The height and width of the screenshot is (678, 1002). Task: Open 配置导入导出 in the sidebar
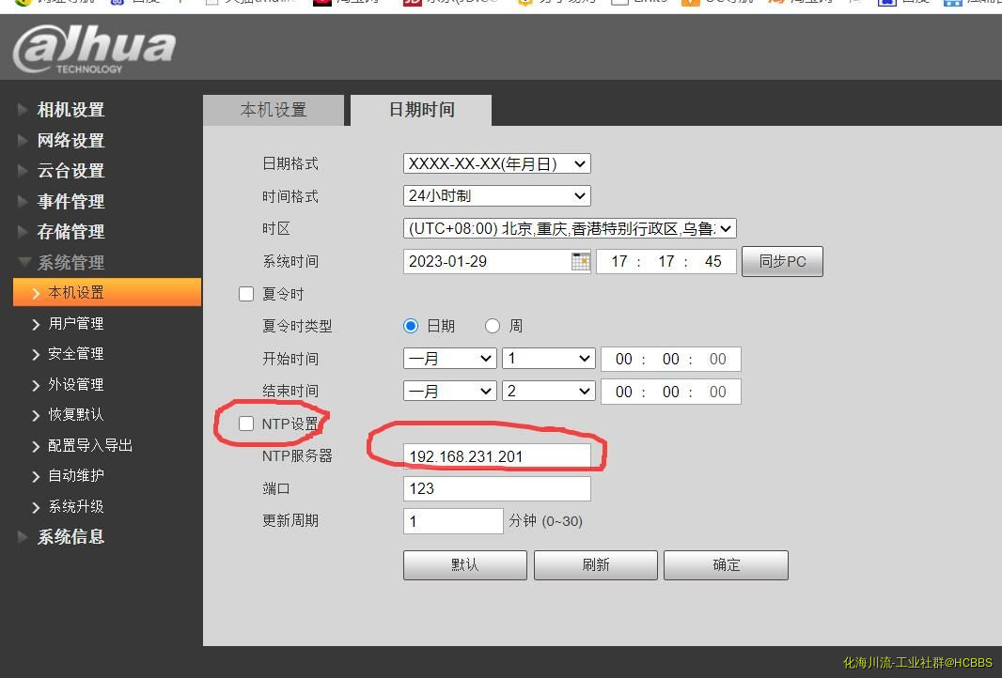[x=89, y=446]
